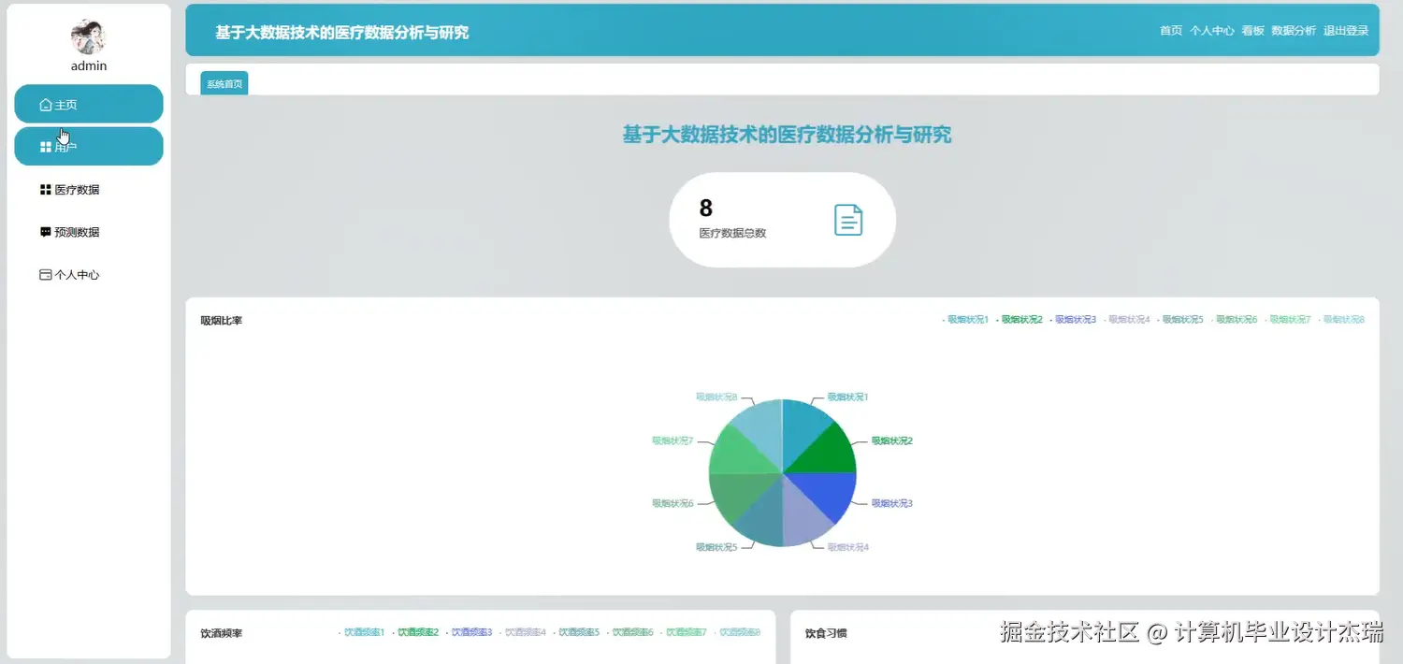Click the lavender 吸烟状况4 pie slice
Screen dimensions: 1403x664
(803, 518)
